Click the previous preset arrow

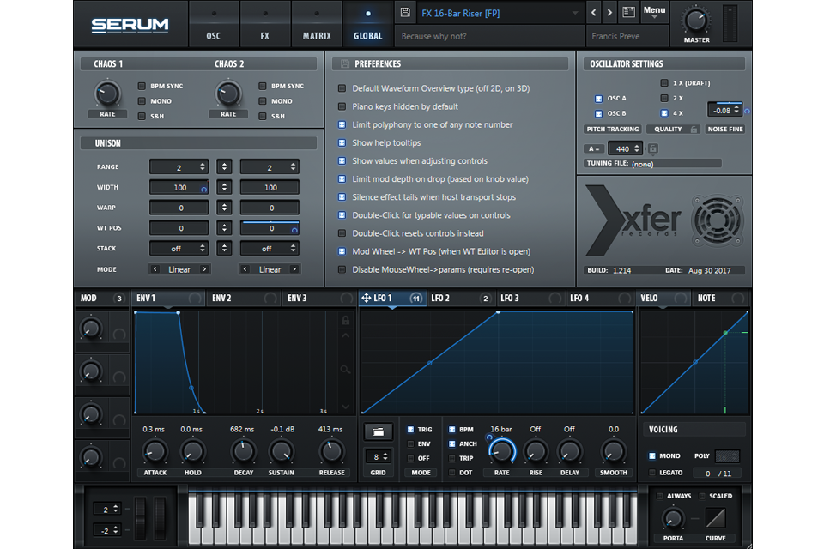pos(592,12)
